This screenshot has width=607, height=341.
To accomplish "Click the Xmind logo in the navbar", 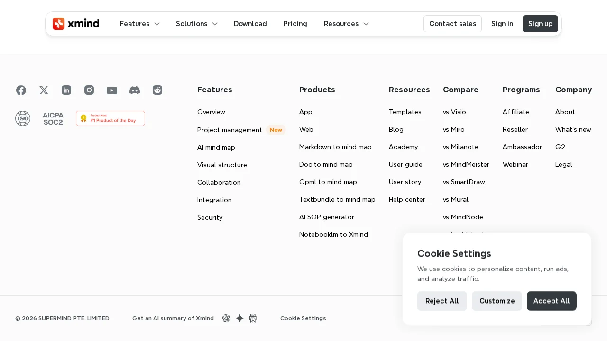I will 76,24.
